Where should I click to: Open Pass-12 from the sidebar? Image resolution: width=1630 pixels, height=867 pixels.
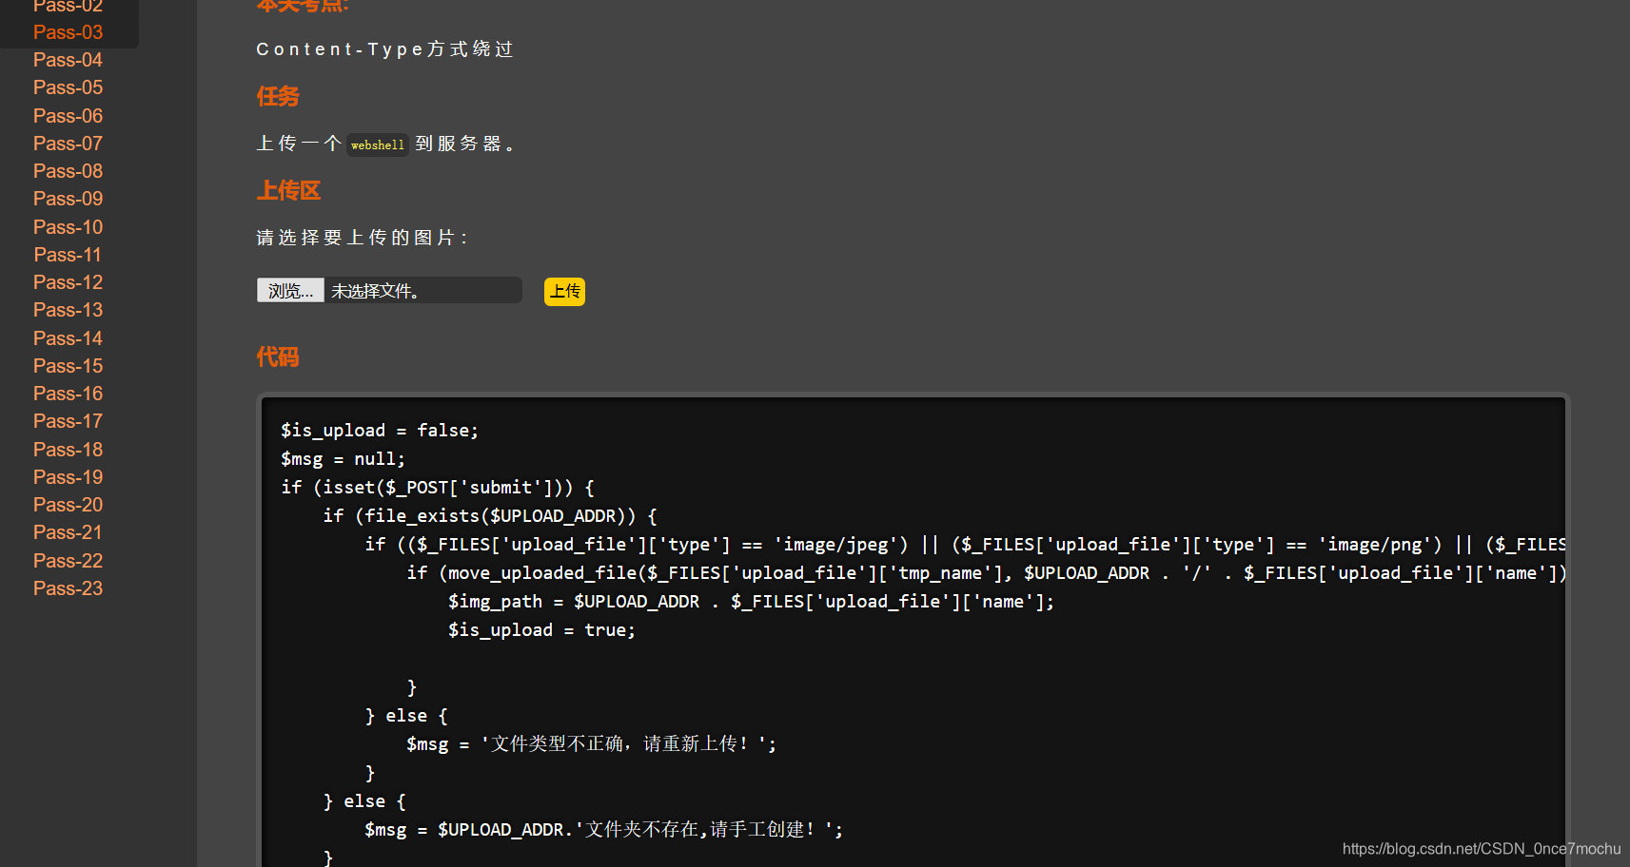tap(68, 282)
